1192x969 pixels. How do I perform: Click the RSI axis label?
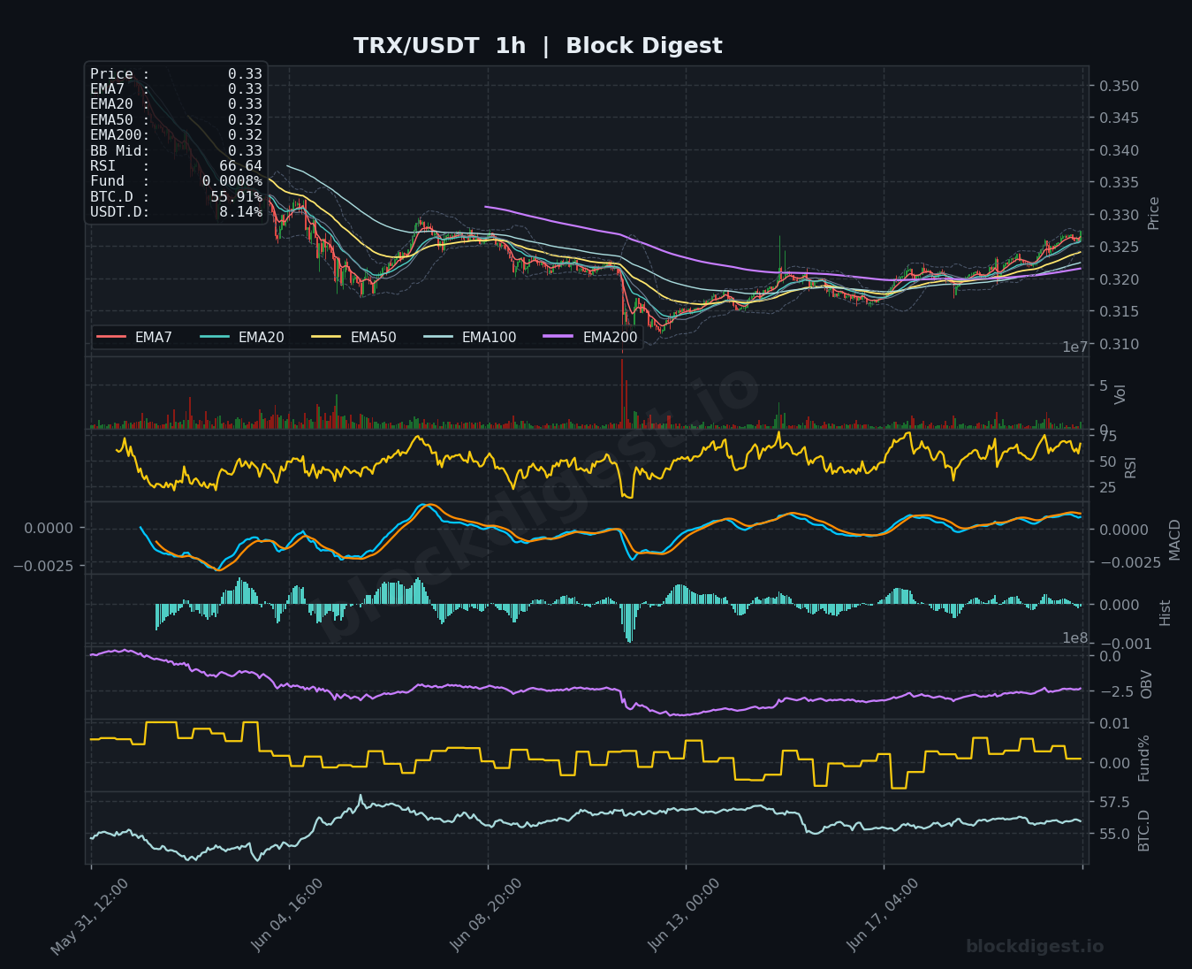click(1131, 467)
